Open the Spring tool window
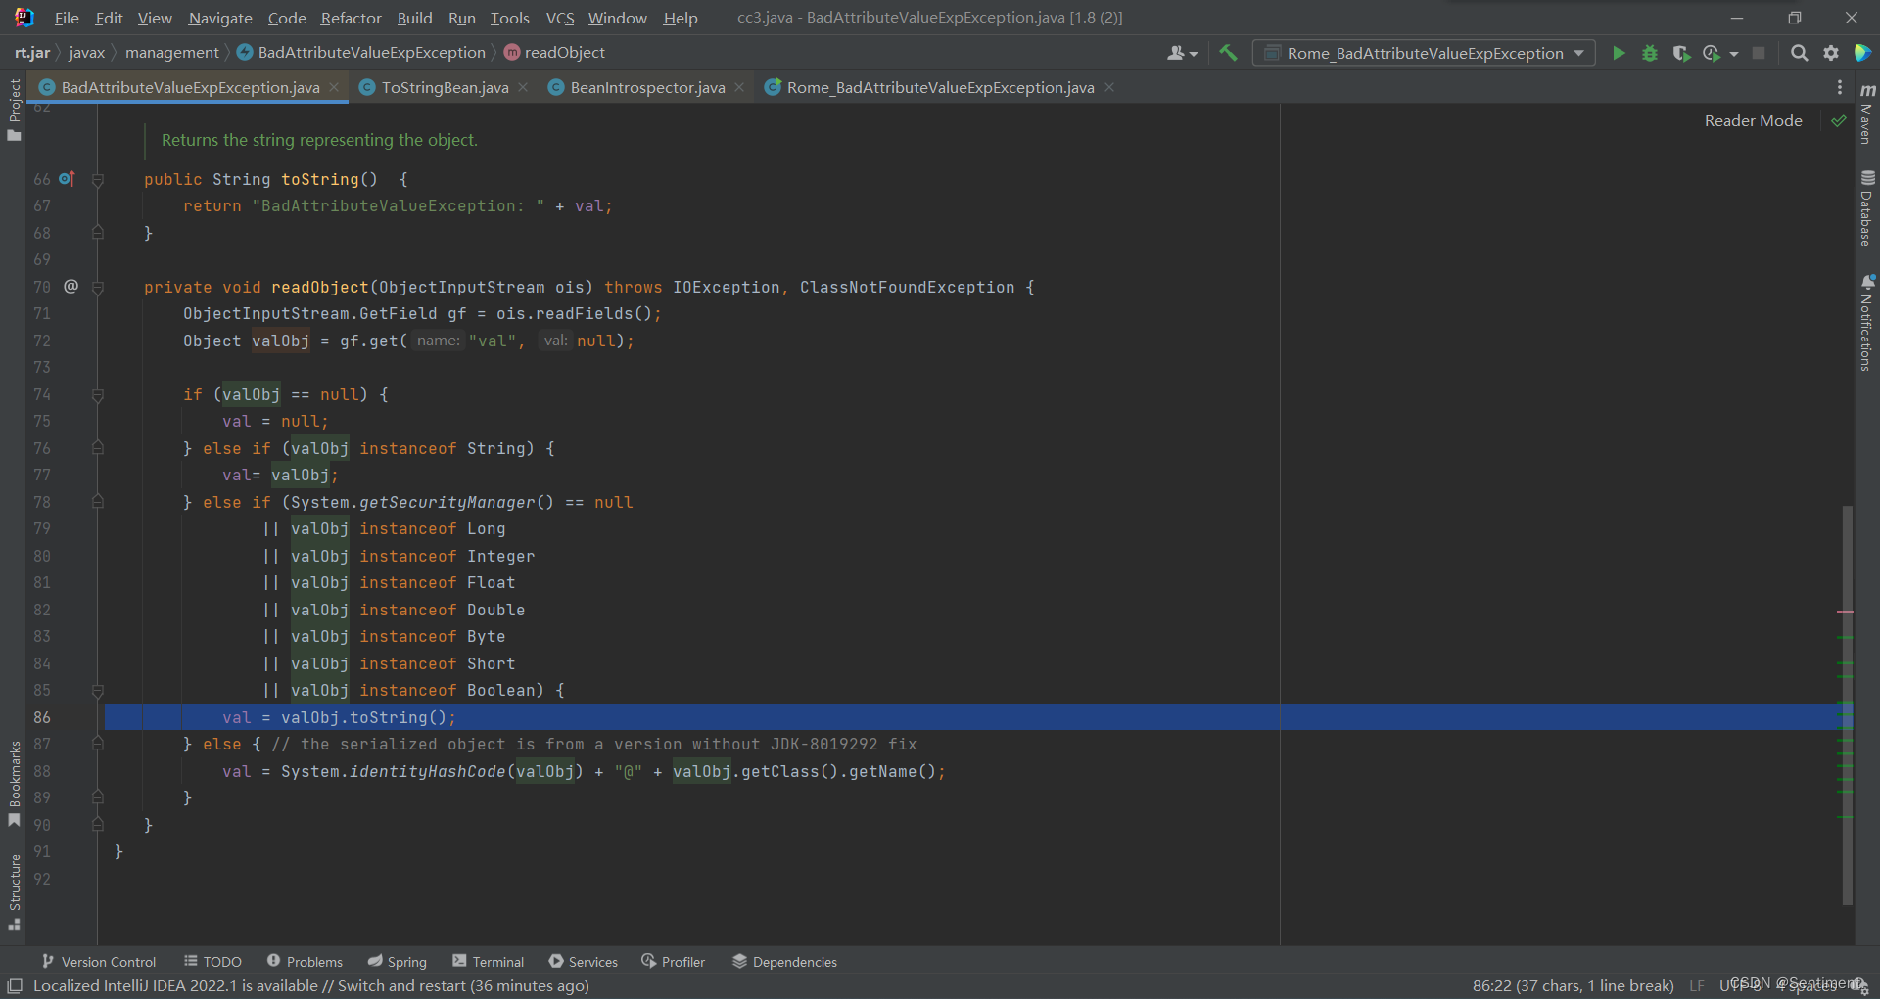 pos(398,962)
